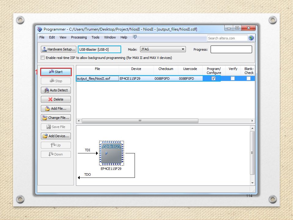
Task: Click the Altera chip in JTAG chain
Action: [x=111, y=153]
